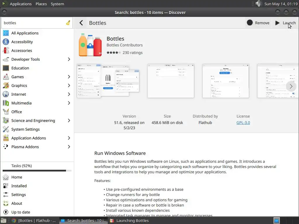
Task: Click the Run Windows Software heading
Action: pyautogui.click(x=120, y=153)
